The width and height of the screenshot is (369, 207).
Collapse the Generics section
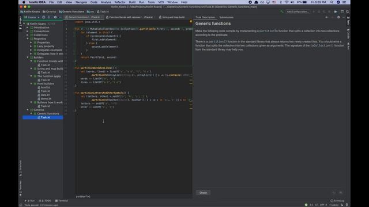point(28,110)
